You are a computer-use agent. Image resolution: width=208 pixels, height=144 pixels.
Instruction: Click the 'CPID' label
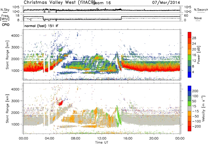[6, 25]
